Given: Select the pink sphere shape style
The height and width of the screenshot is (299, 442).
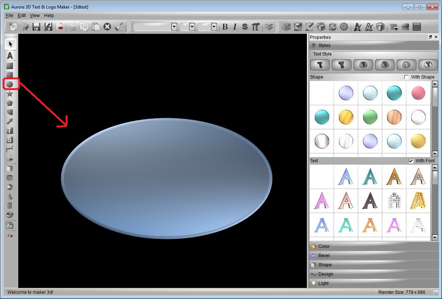Looking at the screenshot, I should (x=418, y=93).
